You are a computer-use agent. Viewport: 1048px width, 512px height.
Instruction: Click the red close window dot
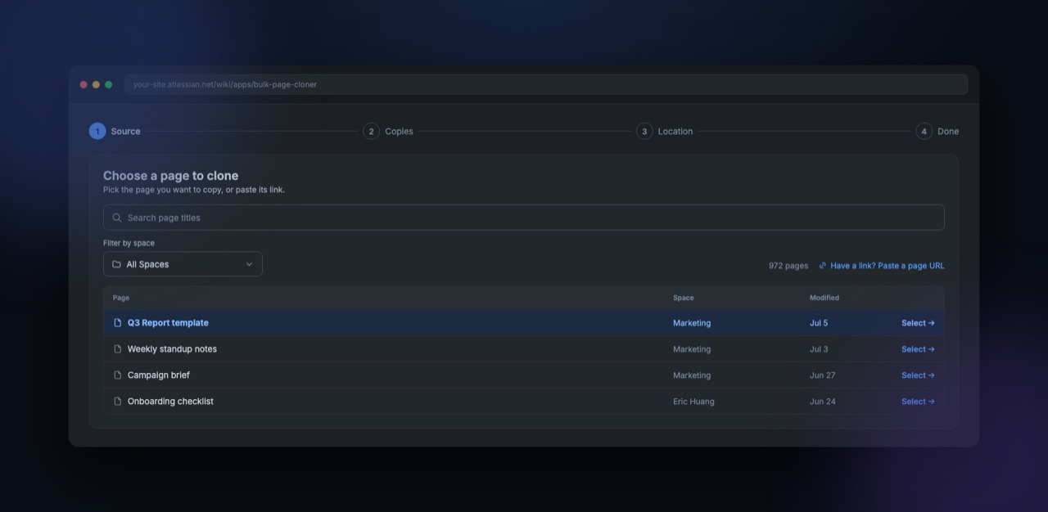click(84, 84)
